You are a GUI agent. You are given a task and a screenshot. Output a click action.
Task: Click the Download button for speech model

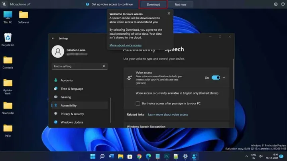pos(153,4)
